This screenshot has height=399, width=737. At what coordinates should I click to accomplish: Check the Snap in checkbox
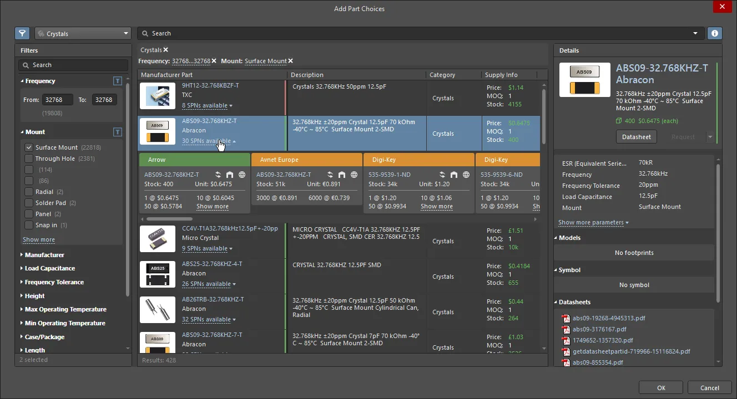click(x=29, y=225)
